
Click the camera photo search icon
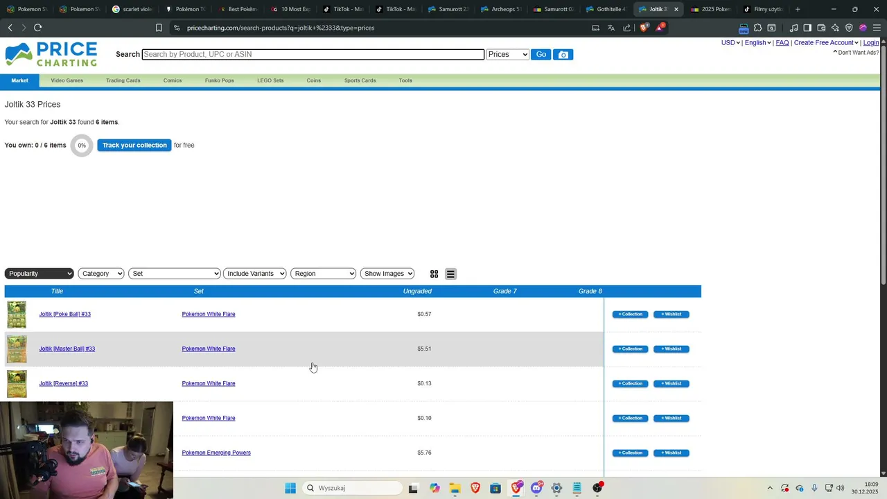pos(563,55)
